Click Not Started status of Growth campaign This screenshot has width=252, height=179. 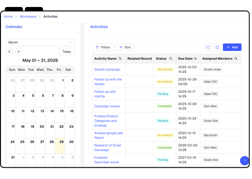point(165,69)
